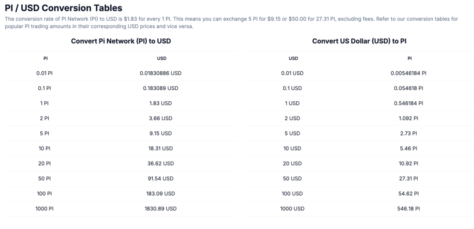Screen dimensions: 474x229
Task: Click the PI / USD Conversion Tables heading
Action: (63, 8)
